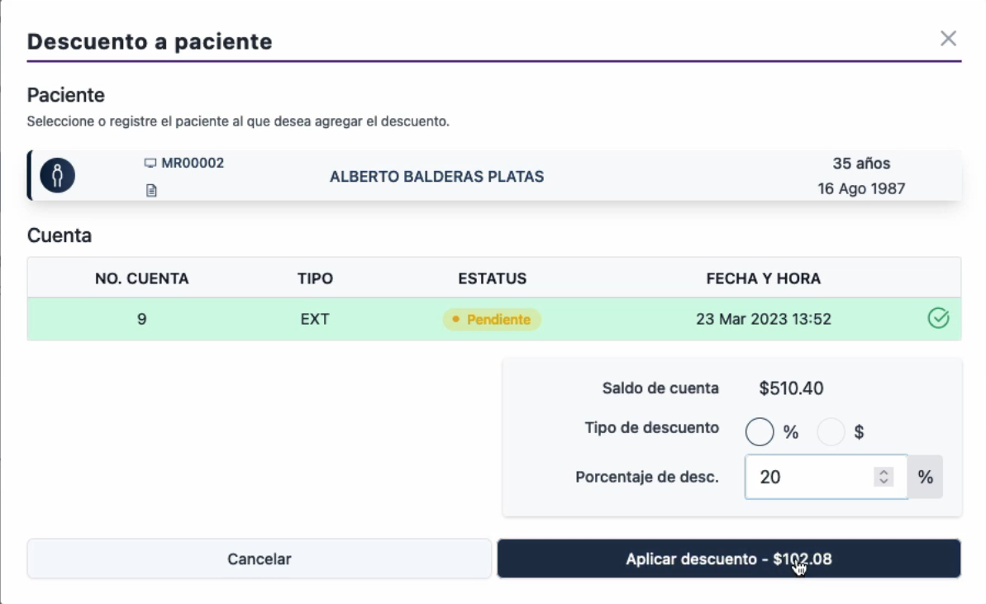Click the FECHA Y HORA column header
Image resolution: width=986 pixels, height=604 pixels.
pos(763,278)
